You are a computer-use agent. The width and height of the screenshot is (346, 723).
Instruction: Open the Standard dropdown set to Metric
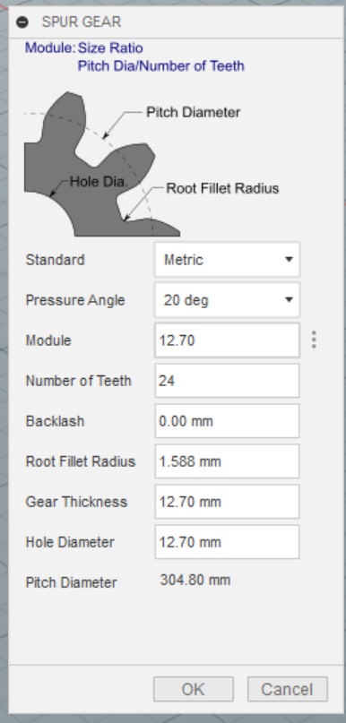tap(227, 260)
